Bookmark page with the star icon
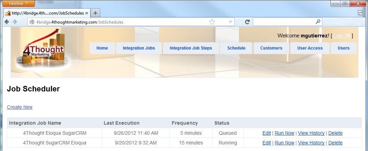The image size is (368, 151). 212,22
